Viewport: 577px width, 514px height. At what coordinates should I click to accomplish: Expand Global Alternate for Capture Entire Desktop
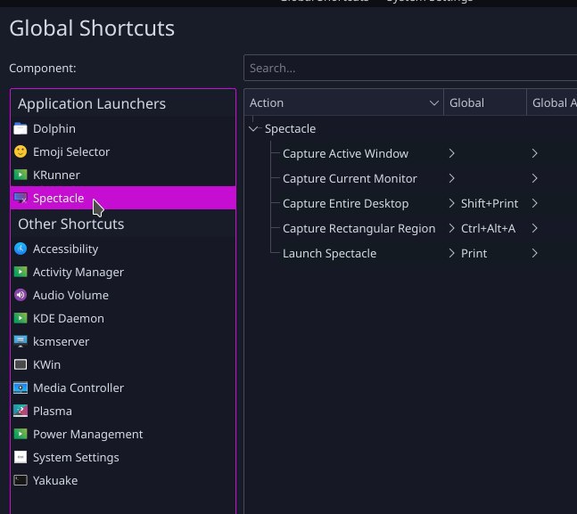click(x=535, y=203)
